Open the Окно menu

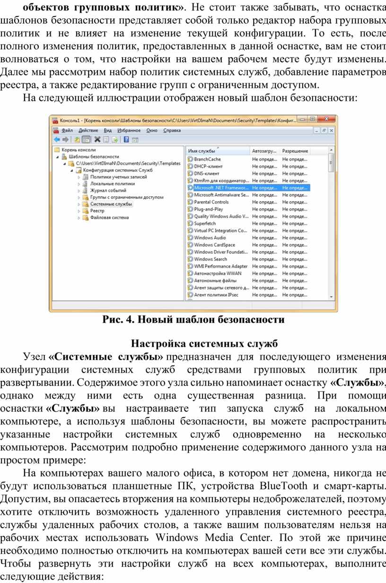(152, 130)
